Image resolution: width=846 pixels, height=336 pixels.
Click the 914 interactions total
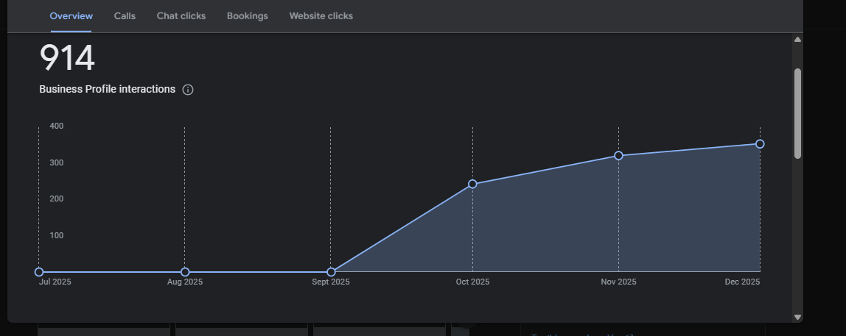(67, 58)
